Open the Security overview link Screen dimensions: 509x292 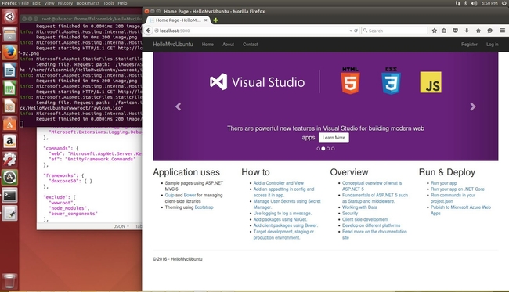click(x=350, y=214)
